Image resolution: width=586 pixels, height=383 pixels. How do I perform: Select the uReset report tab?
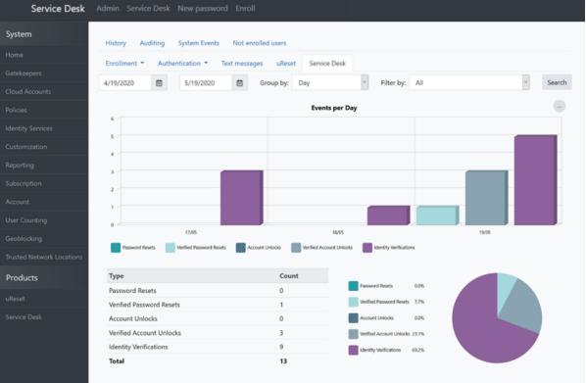pyautogui.click(x=286, y=63)
